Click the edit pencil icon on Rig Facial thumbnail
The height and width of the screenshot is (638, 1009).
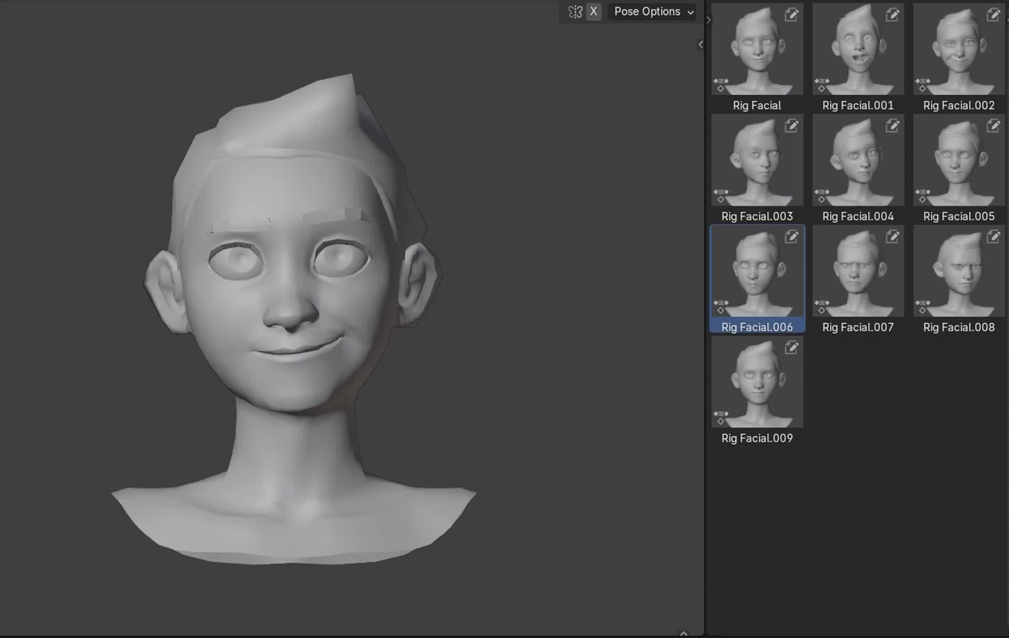792,16
